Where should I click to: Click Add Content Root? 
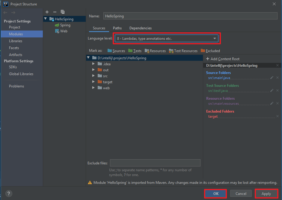(223, 59)
